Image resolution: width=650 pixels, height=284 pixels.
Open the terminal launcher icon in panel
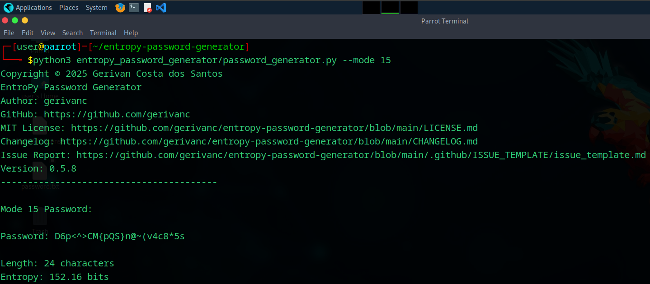click(x=133, y=7)
